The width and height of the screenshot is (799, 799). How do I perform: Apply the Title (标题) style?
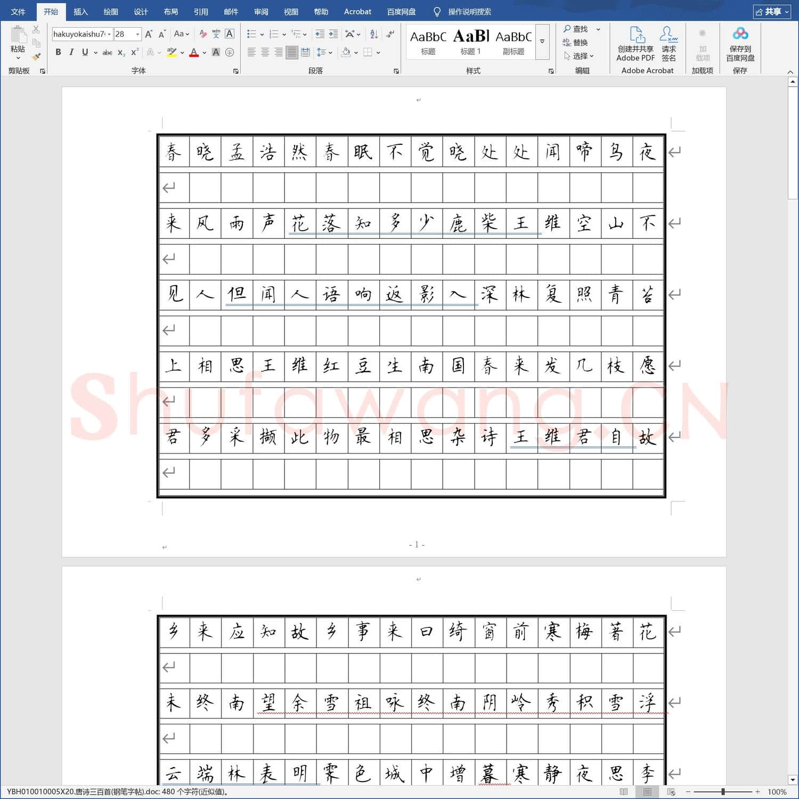(x=428, y=42)
